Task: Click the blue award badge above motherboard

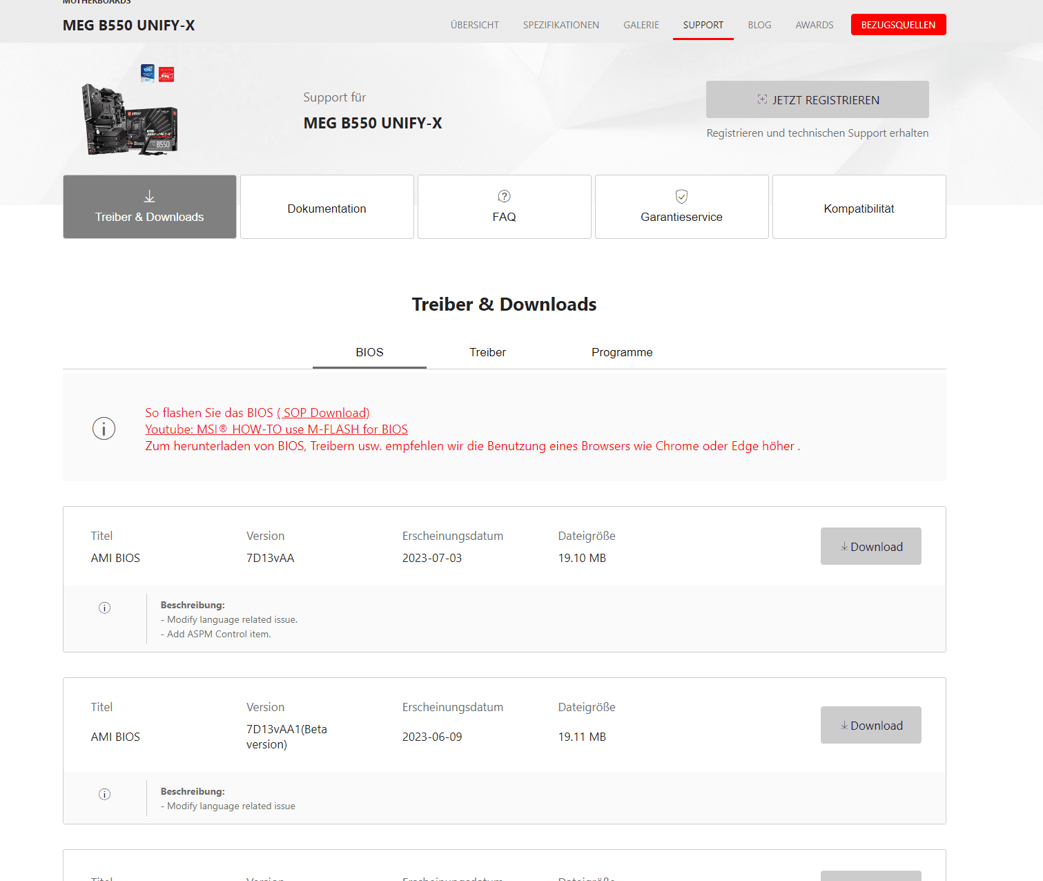Action: coord(148,72)
